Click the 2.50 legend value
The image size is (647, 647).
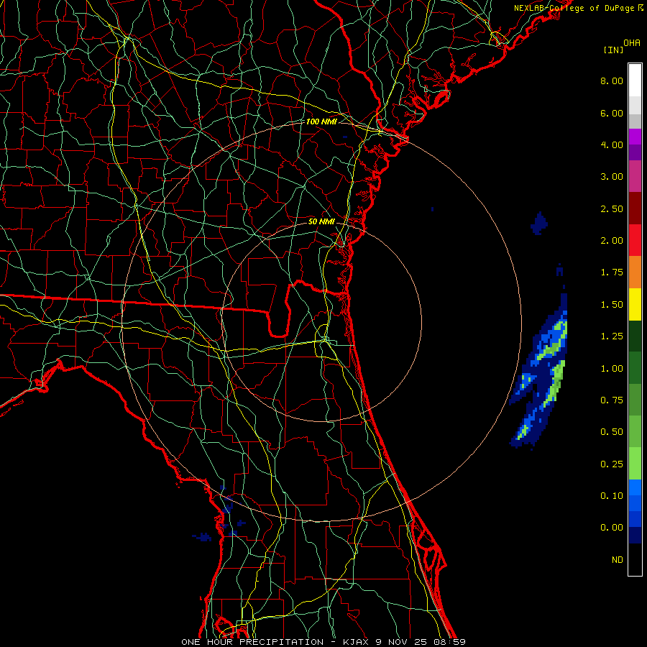tap(612, 208)
